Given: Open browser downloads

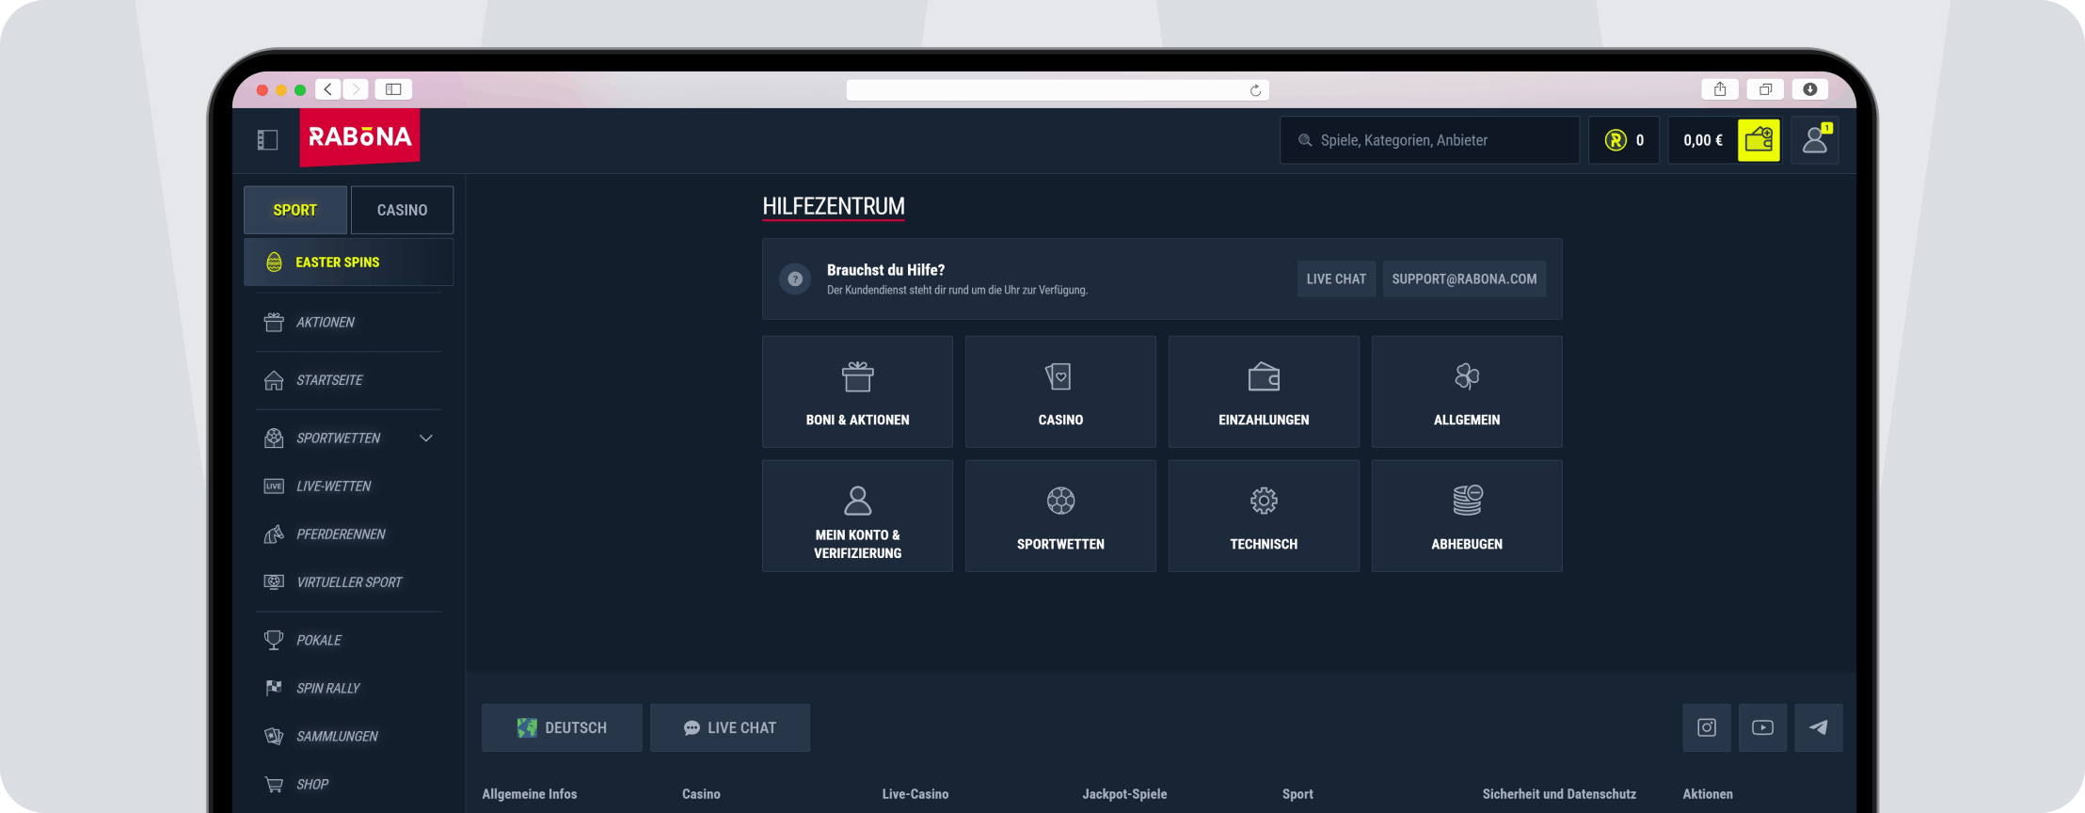Looking at the screenshot, I should pos(1810,89).
